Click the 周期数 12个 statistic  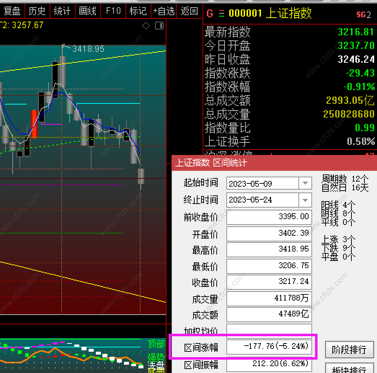tap(345, 179)
